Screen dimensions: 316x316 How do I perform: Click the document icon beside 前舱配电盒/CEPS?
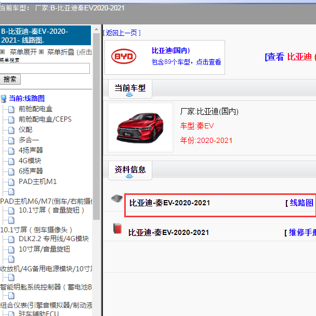[11, 120]
